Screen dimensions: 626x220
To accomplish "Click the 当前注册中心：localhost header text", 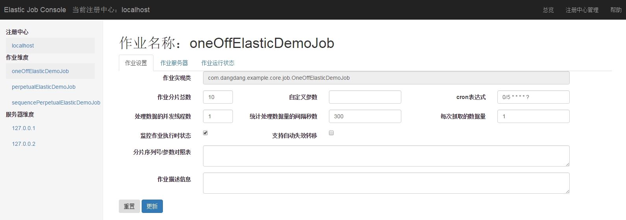I will (111, 10).
